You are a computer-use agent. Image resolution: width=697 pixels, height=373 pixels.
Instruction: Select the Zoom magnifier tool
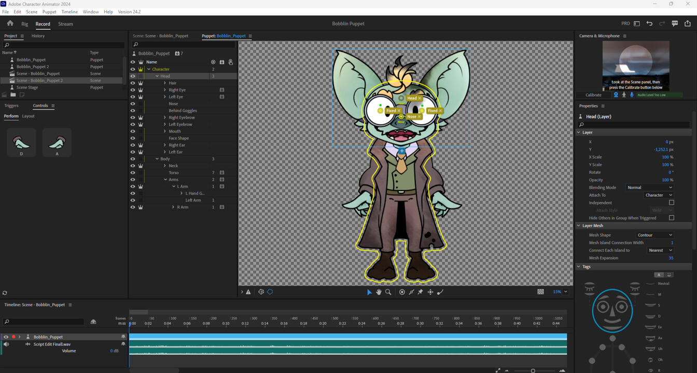[x=388, y=292]
